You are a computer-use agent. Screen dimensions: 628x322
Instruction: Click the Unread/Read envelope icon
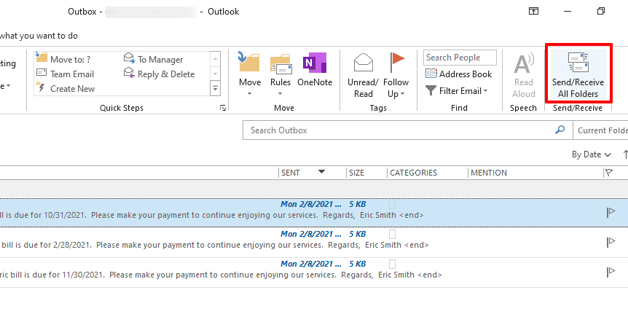tap(364, 63)
